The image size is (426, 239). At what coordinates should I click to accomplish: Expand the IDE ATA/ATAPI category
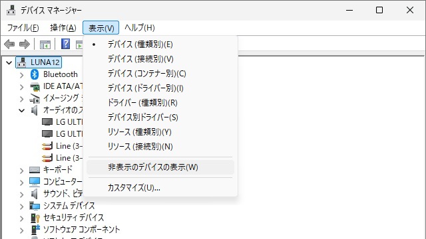point(22,87)
